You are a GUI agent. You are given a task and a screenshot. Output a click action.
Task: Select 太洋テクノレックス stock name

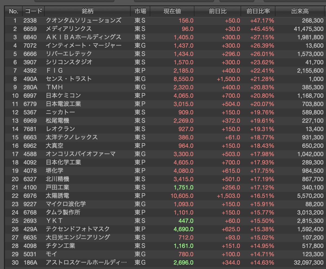(x=72, y=137)
